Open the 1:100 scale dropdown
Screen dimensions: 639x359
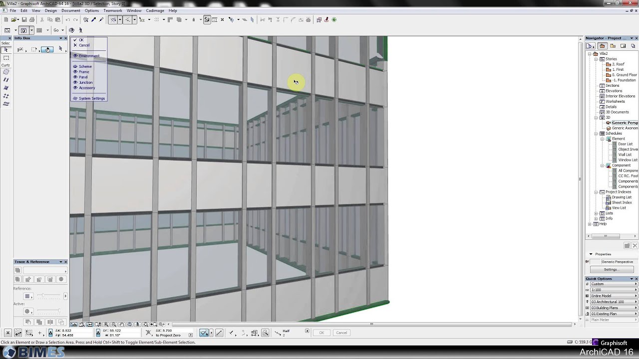coord(614,290)
